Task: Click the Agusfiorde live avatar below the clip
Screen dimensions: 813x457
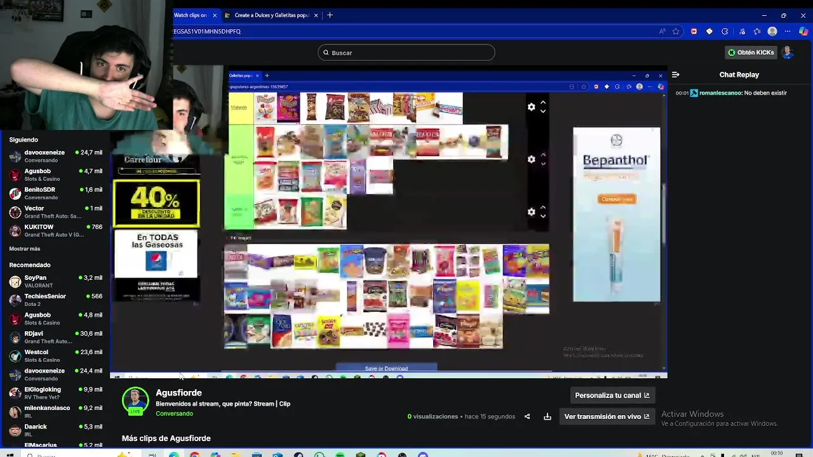Action: tap(135, 402)
